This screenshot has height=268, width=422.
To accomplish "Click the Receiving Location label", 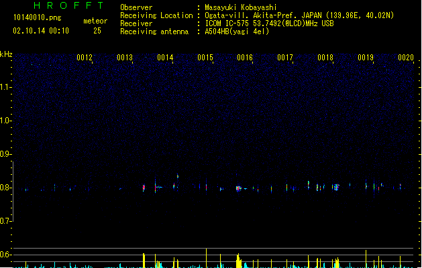I will click(x=156, y=15).
